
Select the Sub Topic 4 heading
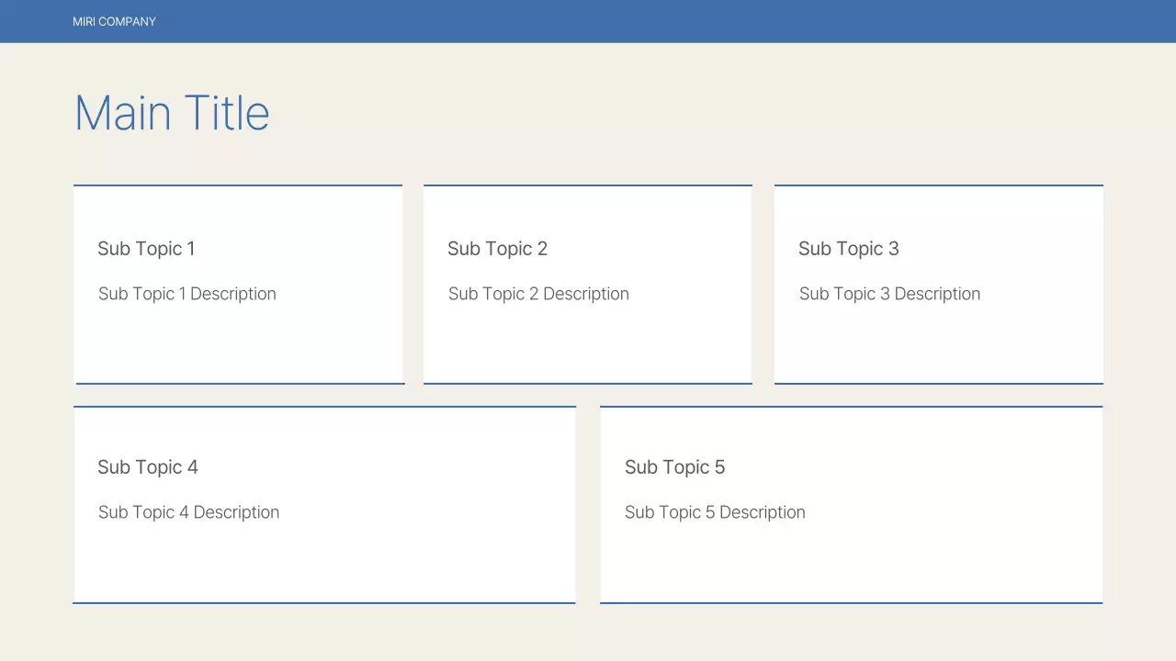tap(148, 467)
